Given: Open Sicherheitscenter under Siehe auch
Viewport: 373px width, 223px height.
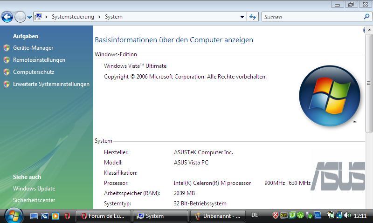Looking at the screenshot, I should tap(34, 200).
